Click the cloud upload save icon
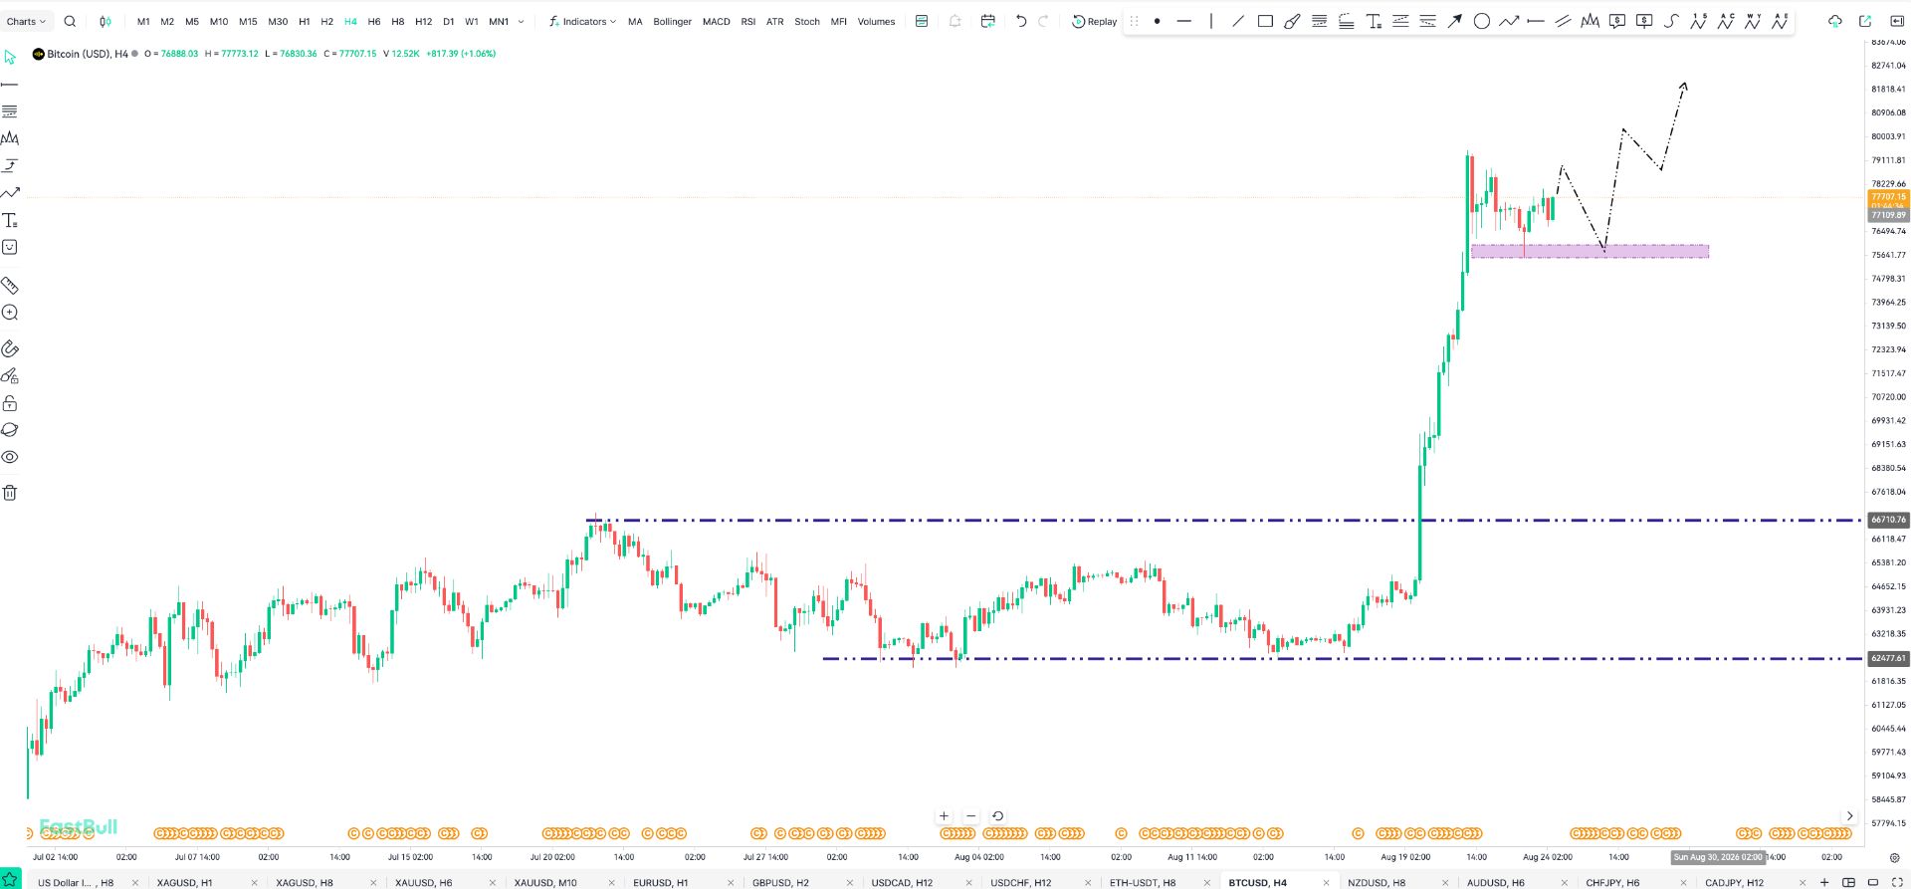Image resolution: width=1911 pixels, height=889 pixels. (x=1835, y=21)
